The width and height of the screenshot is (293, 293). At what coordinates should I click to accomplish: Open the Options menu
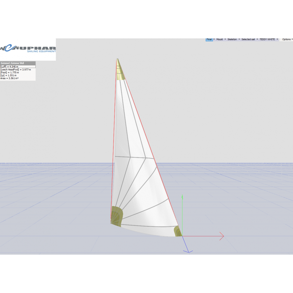[x=287, y=39]
